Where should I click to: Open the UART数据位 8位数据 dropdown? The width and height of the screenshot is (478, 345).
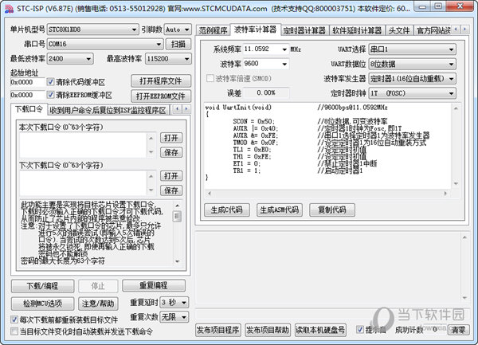click(x=413, y=64)
